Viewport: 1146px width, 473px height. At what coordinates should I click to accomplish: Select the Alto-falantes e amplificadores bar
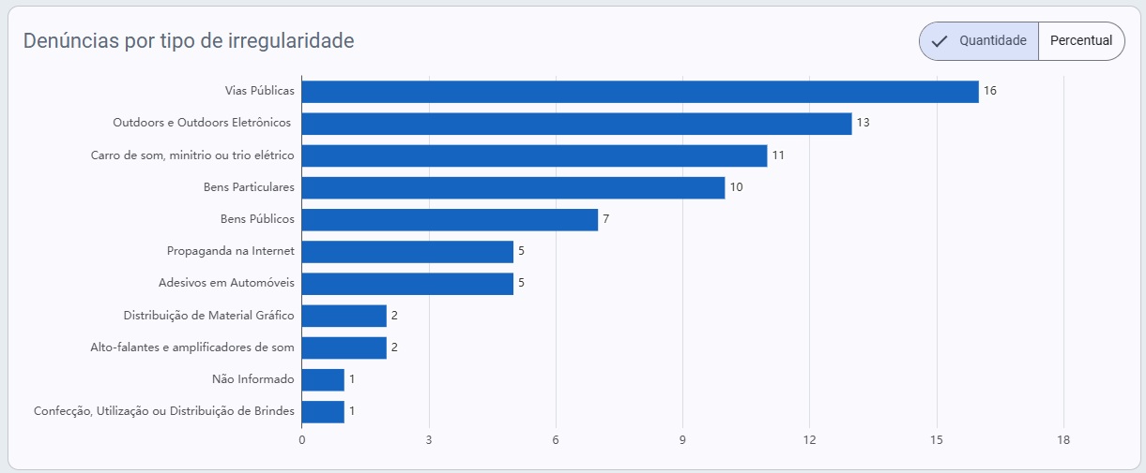point(344,347)
